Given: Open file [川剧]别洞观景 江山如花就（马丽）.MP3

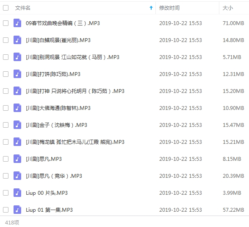Looking at the screenshot, I should click(72, 57).
